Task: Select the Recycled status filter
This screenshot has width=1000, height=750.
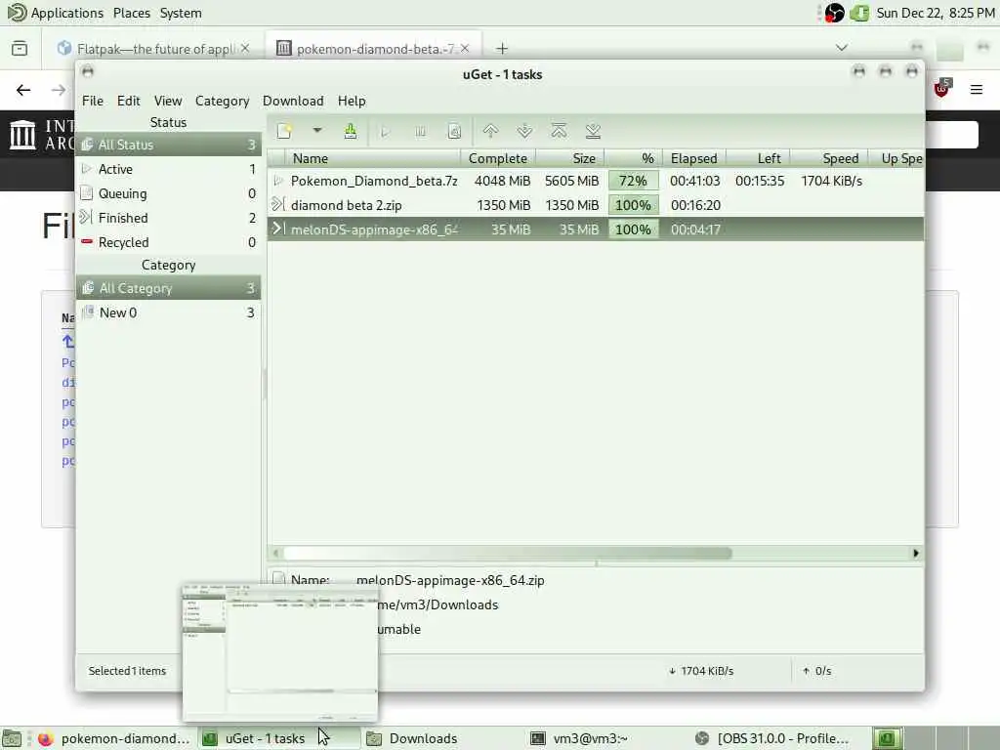Action: [x=168, y=242]
